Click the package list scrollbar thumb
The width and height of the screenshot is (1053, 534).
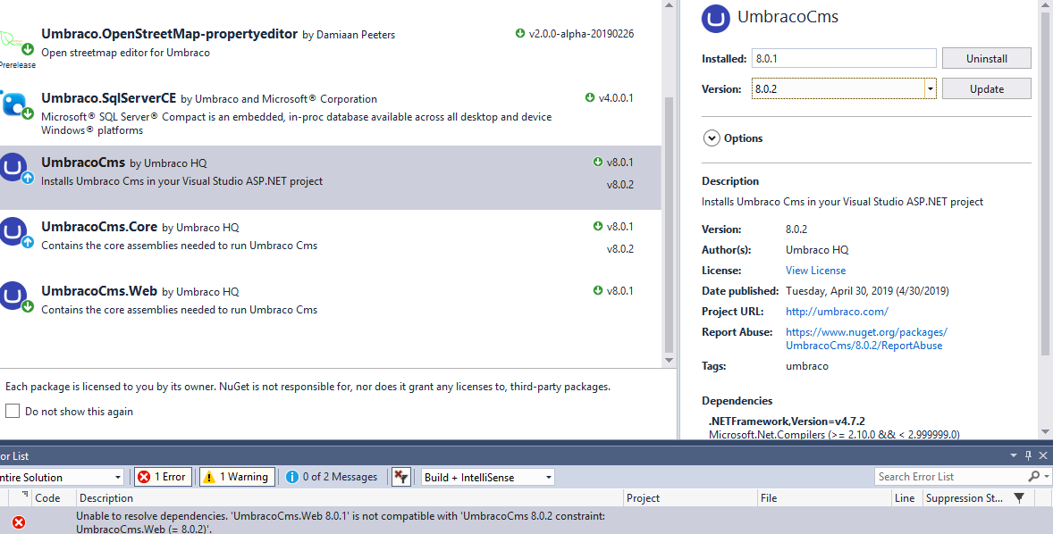click(669, 225)
